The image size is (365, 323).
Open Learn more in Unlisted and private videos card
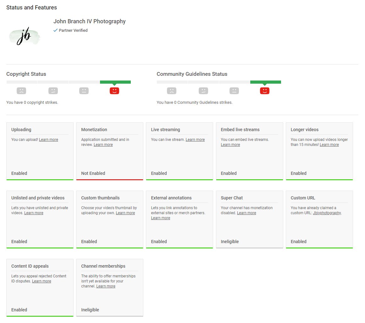[x=34, y=213]
